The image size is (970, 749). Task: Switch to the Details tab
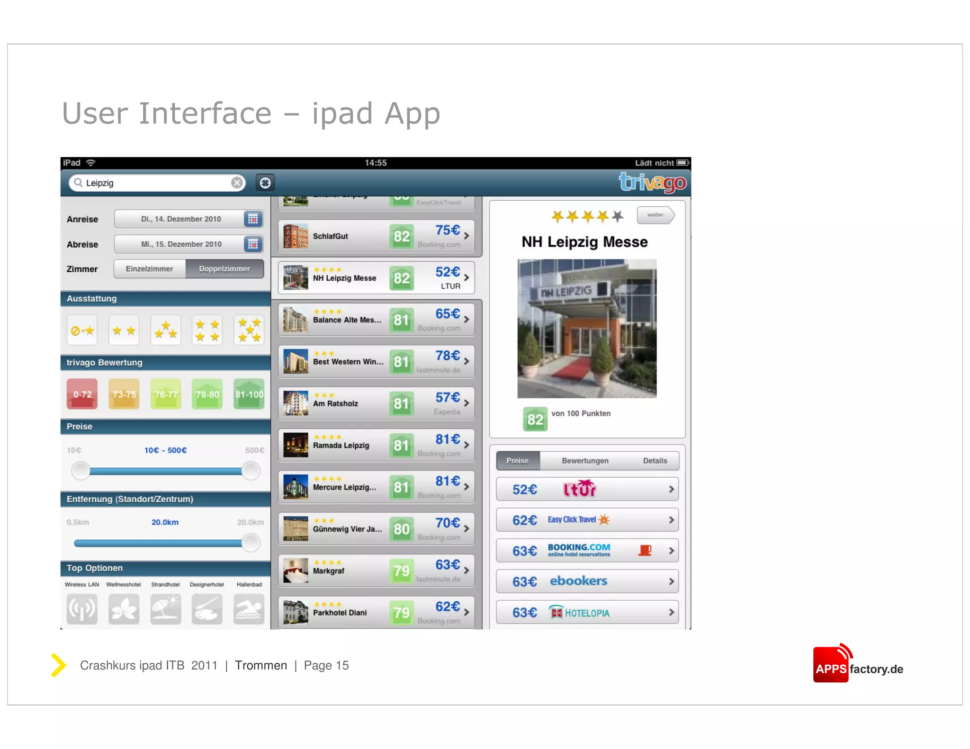point(655,461)
